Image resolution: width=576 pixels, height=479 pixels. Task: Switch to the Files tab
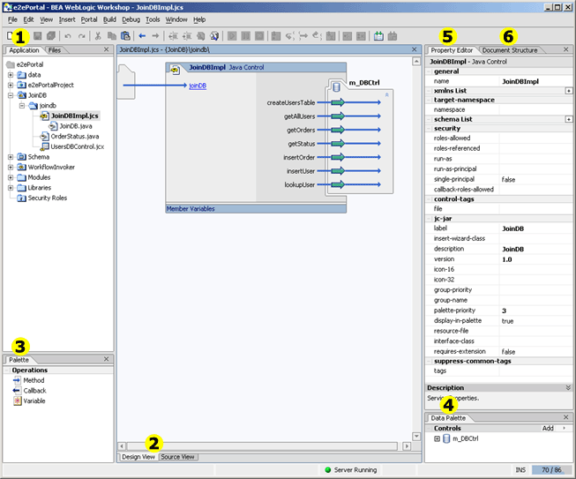click(x=55, y=50)
